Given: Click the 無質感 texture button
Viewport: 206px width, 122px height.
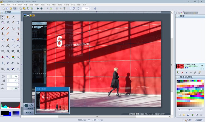Looking at the screenshot, I should [28, 113].
